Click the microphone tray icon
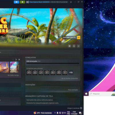Image resolution: width=115 pixels, height=115 pixels. point(57,113)
